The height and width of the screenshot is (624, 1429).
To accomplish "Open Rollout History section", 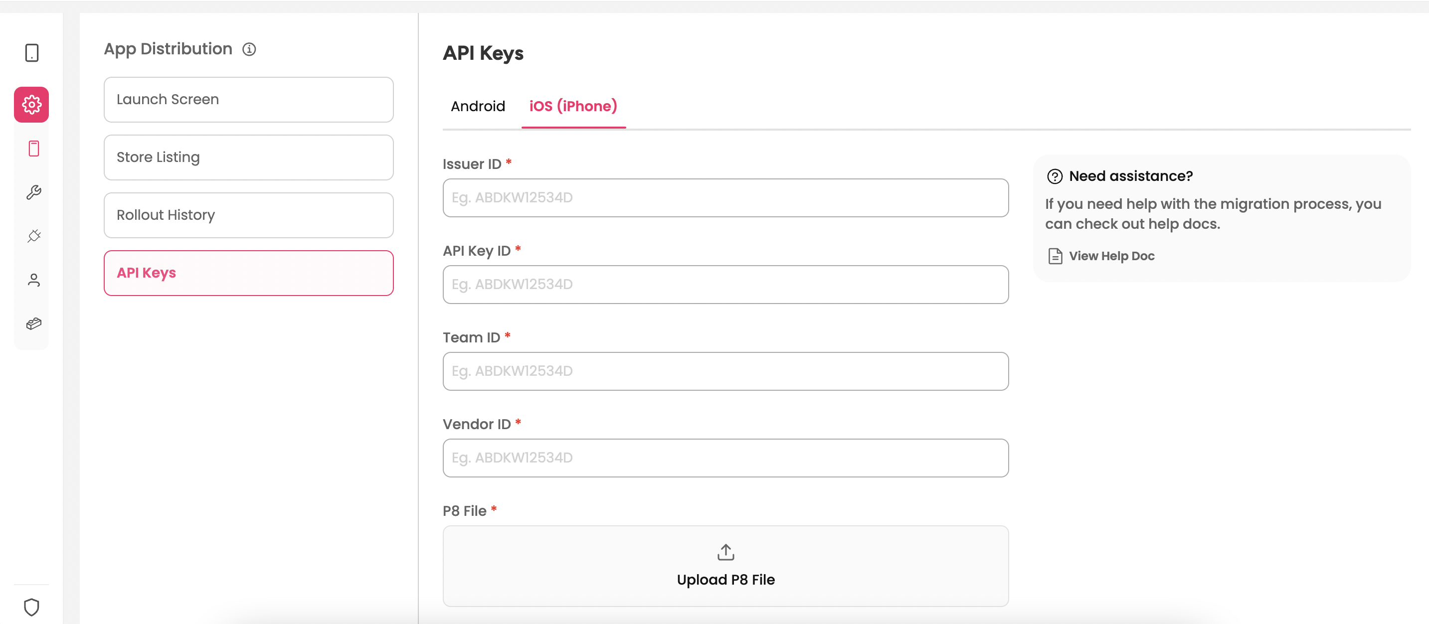I will [x=248, y=215].
